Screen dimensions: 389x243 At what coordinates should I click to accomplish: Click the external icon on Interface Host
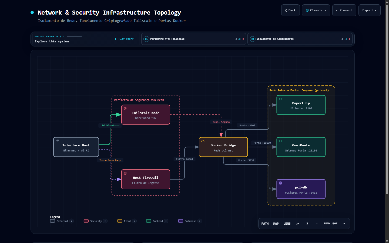click(57, 141)
